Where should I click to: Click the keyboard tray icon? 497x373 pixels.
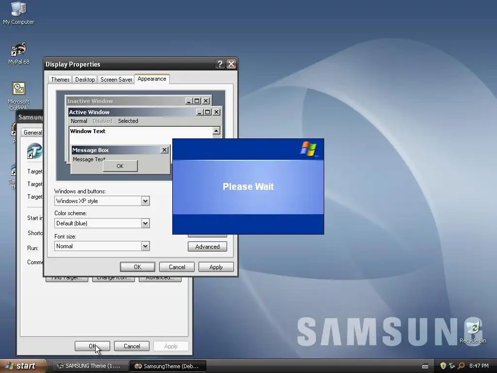coord(425,366)
